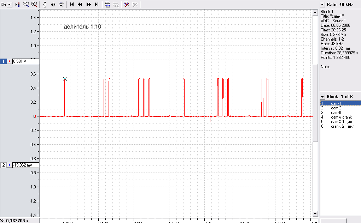The image size is (361, 223).
Task: Select the cam & 1 цил block
Action: pyautogui.click(x=340, y=122)
